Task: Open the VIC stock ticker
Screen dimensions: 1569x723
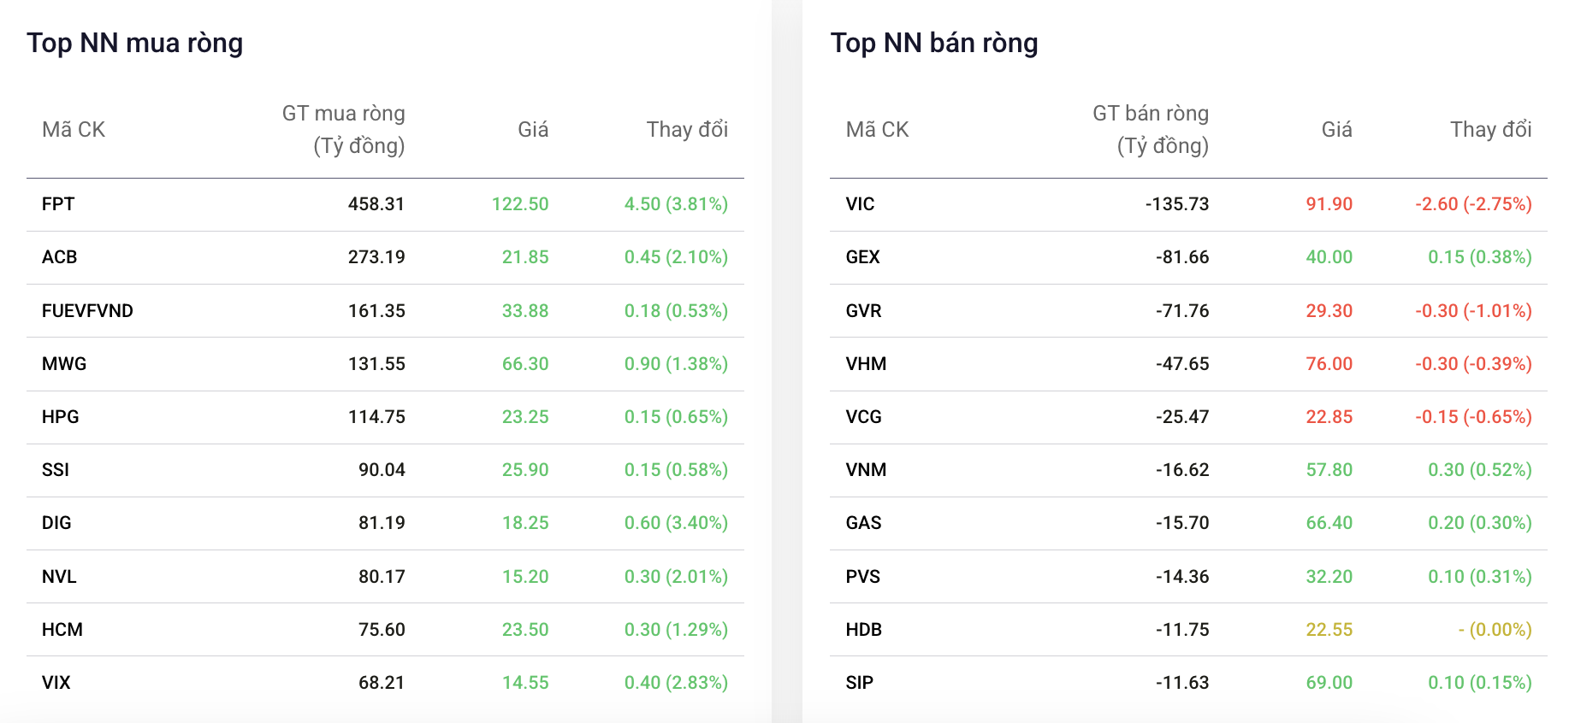Action: (860, 204)
